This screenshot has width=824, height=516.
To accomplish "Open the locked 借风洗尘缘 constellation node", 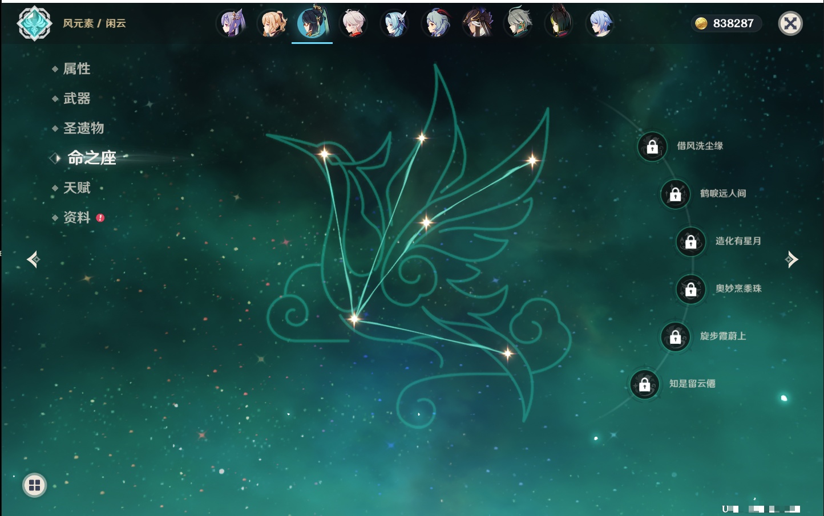I will click(x=652, y=147).
